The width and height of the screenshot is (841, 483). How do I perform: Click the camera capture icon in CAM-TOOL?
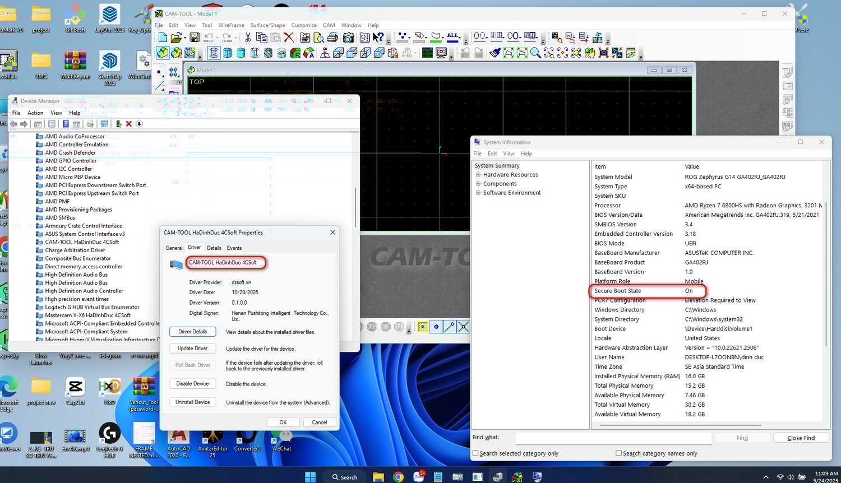[349, 38]
